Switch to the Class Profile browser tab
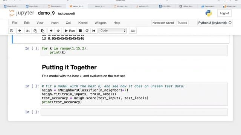Viewport: 241px width, 135px height. click(x=11, y=6)
